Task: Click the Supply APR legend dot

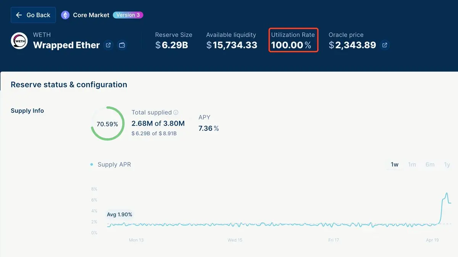Action: click(92, 165)
